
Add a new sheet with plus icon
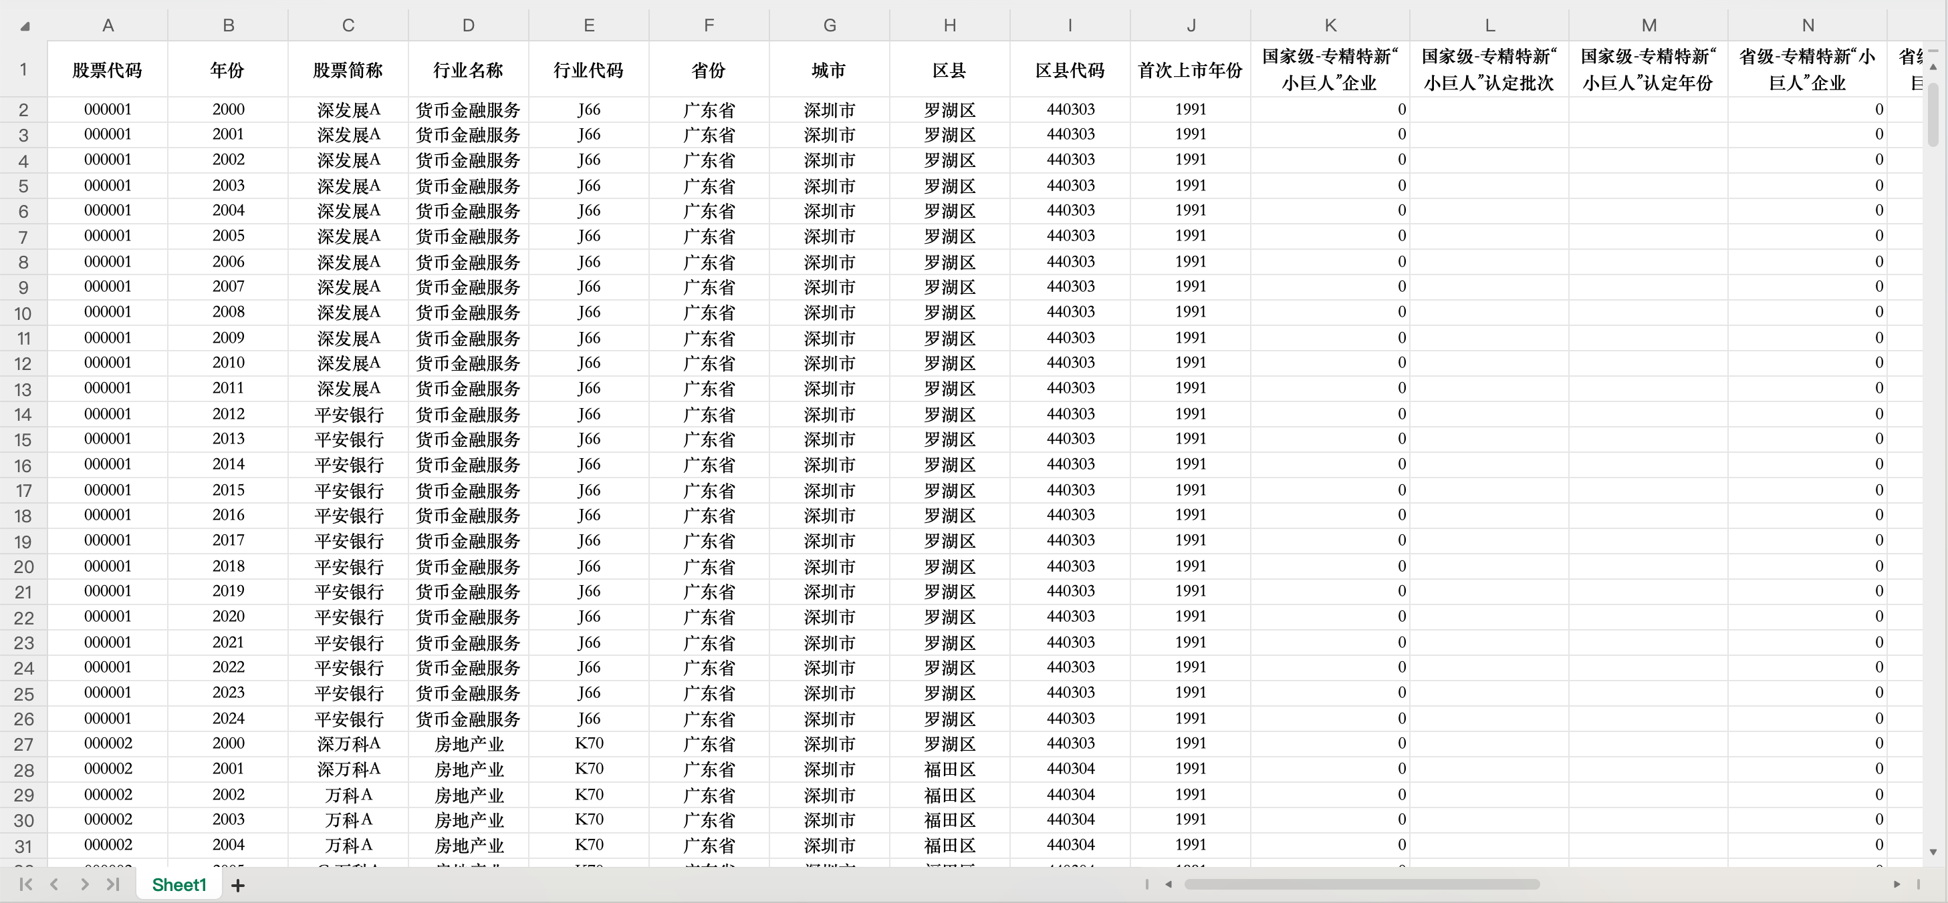(x=237, y=885)
